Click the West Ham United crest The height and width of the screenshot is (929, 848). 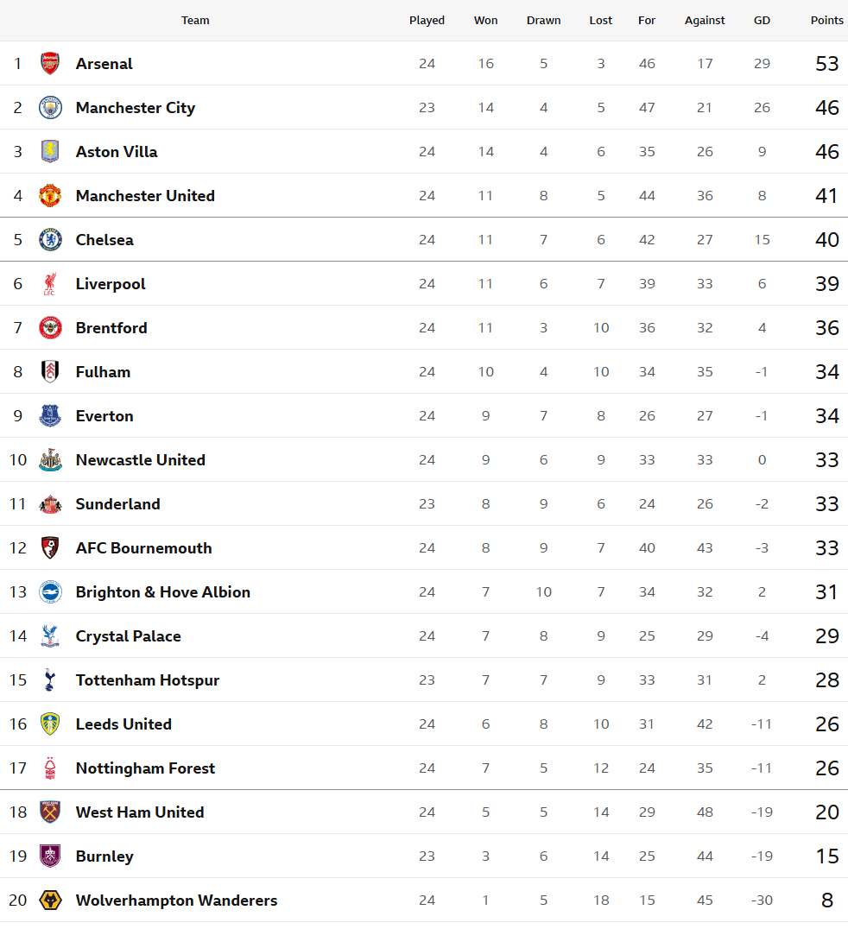[x=50, y=812]
